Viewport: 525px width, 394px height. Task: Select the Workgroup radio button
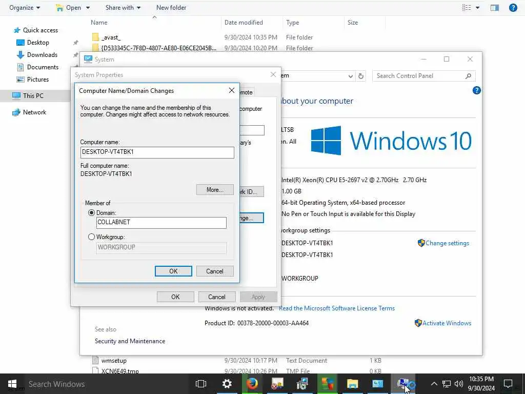pyautogui.click(x=91, y=237)
